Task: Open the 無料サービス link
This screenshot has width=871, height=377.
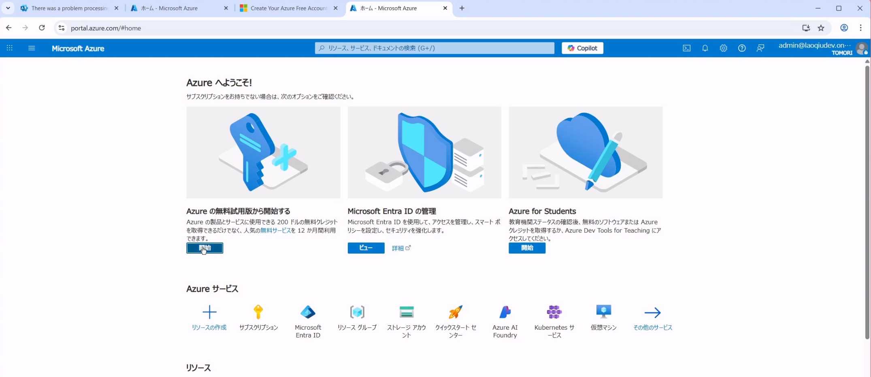Action: 275,230
